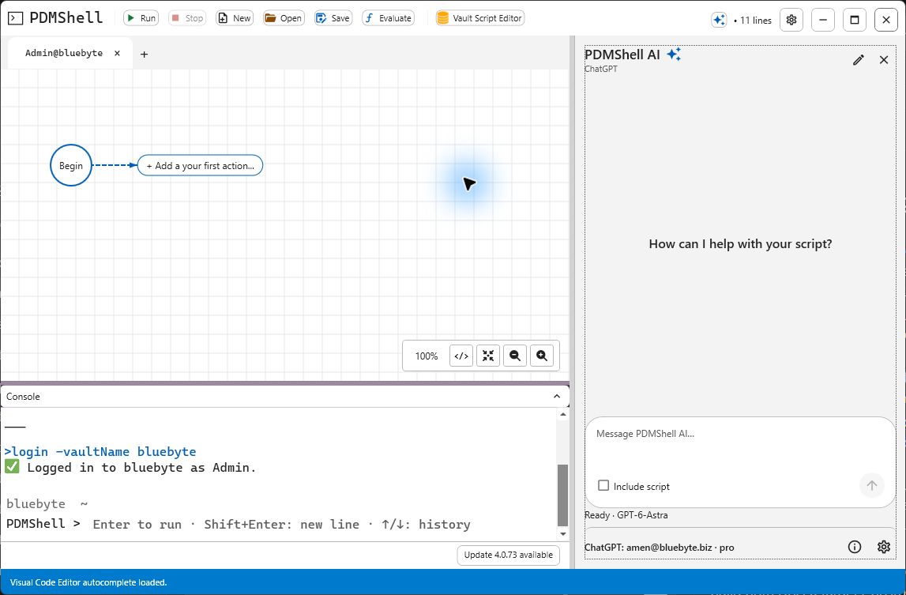Click the Evaluate button
906x595 pixels.
pyautogui.click(x=389, y=18)
